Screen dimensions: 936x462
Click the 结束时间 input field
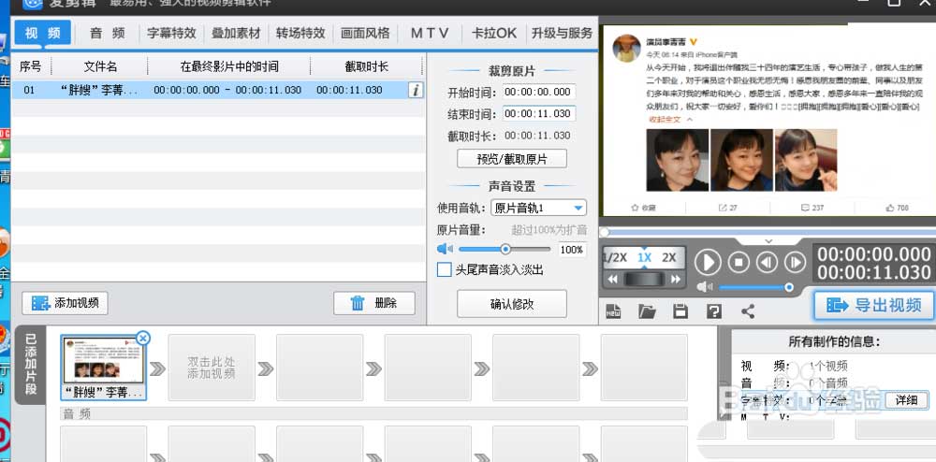click(539, 113)
